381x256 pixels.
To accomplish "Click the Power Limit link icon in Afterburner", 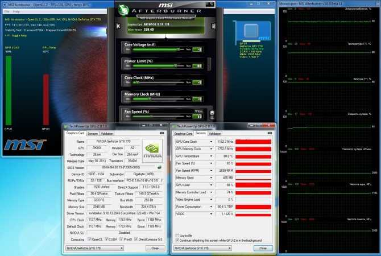I will tap(209, 64).
